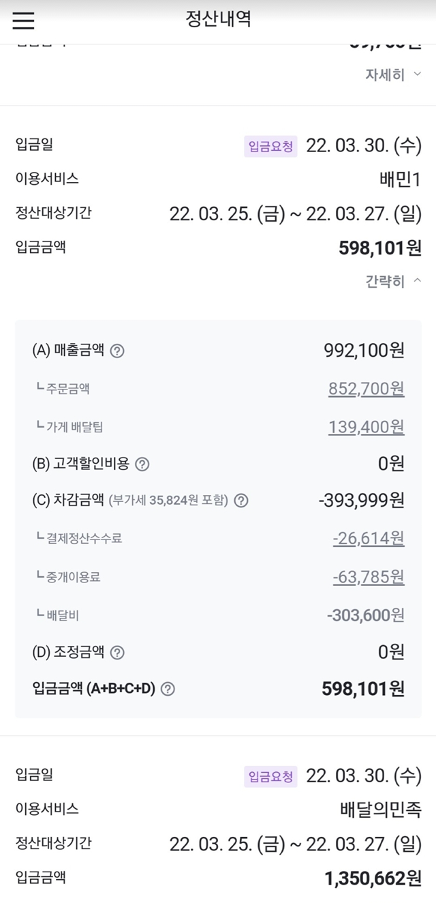The width and height of the screenshot is (436, 903).
Task: Open 주문금액 852,700원 link
Action: (366, 389)
